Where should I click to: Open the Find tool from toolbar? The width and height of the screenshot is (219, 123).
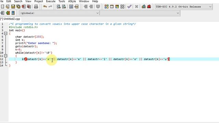(59, 6)
